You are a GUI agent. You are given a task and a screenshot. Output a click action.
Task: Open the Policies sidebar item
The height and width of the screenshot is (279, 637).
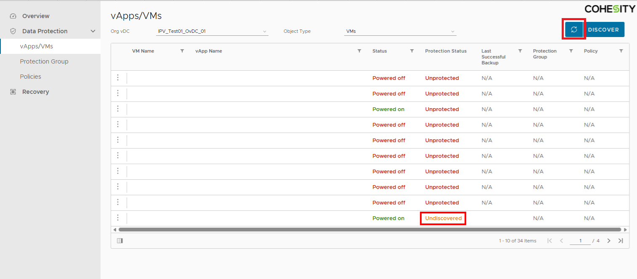point(31,77)
